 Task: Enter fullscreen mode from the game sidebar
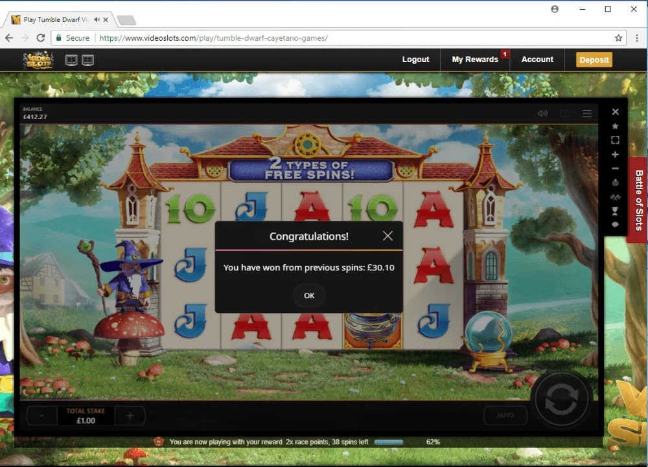click(616, 140)
